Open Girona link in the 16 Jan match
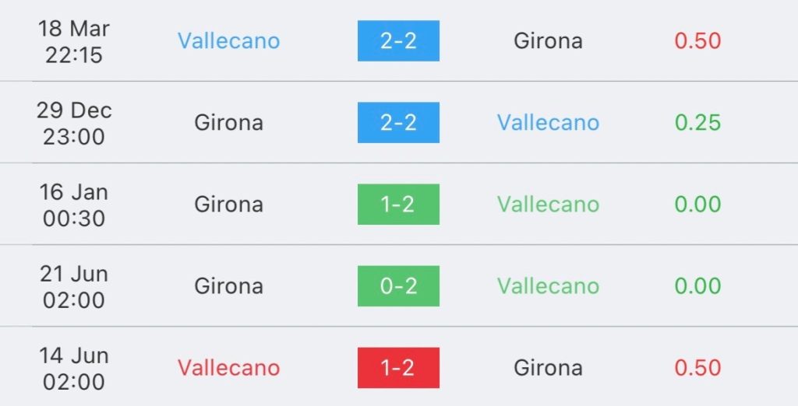 point(228,205)
